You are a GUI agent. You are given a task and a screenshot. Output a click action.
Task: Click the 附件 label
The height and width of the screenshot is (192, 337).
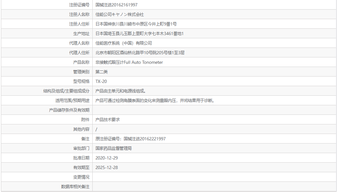pyautogui.click(x=85, y=120)
